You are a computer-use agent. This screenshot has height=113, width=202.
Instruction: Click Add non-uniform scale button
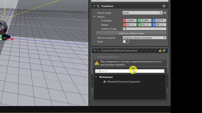pos(131,33)
